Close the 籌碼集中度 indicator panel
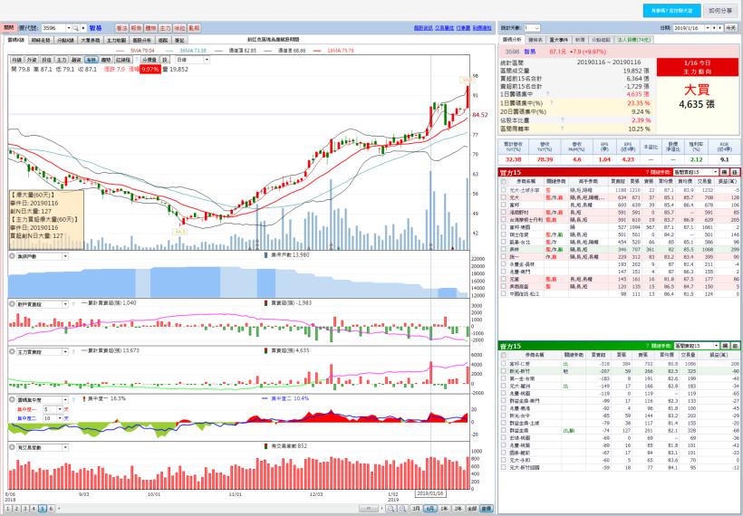 click(11, 398)
